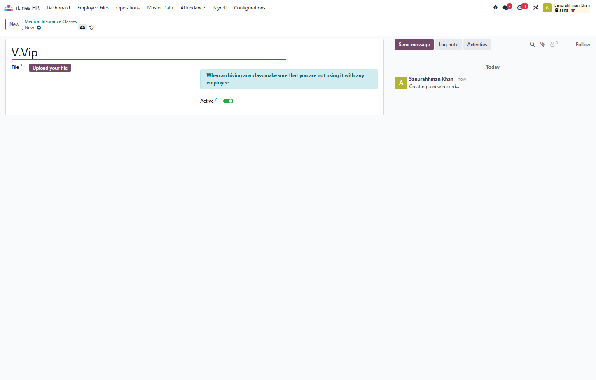Open the Master Data menu

160,8
